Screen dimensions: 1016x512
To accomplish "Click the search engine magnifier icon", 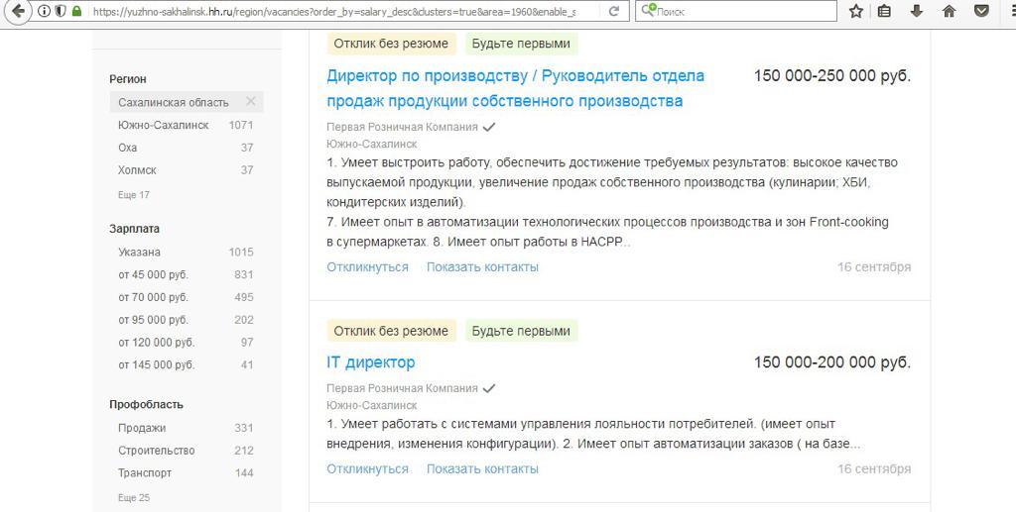I will (648, 10).
